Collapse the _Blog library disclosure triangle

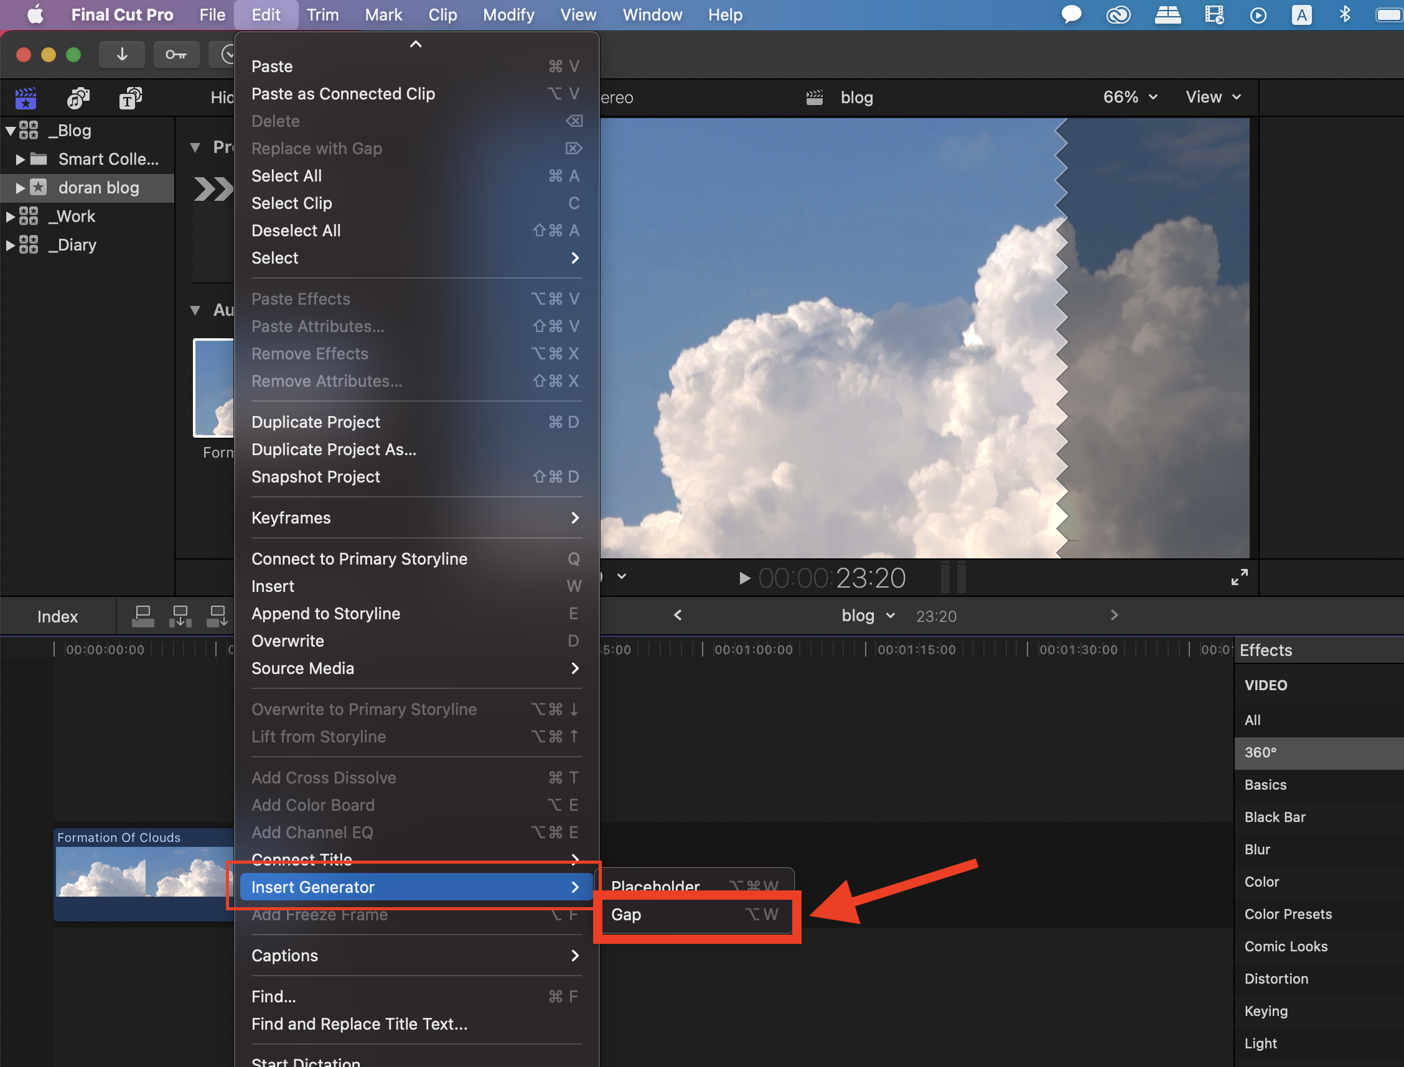[10, 131]
